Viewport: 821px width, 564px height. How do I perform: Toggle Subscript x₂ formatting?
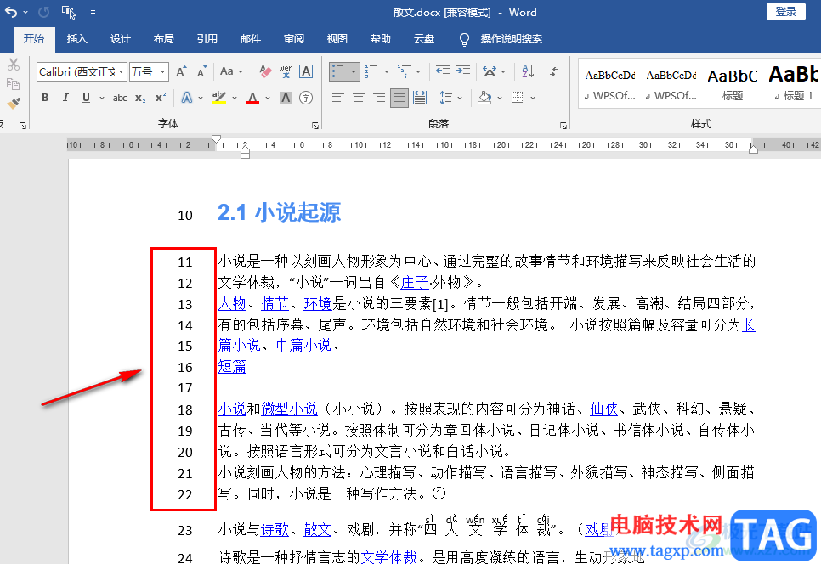pyautogui.click(x=140, y=98)
